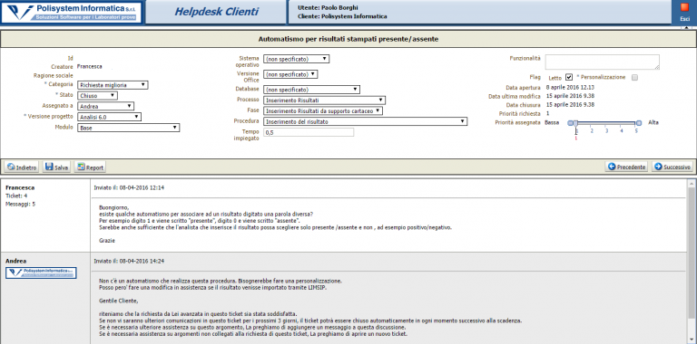This screenshot has width=697, height=344.
Task: Open the Procedura dropdown
Action: [x=366, y=121]
